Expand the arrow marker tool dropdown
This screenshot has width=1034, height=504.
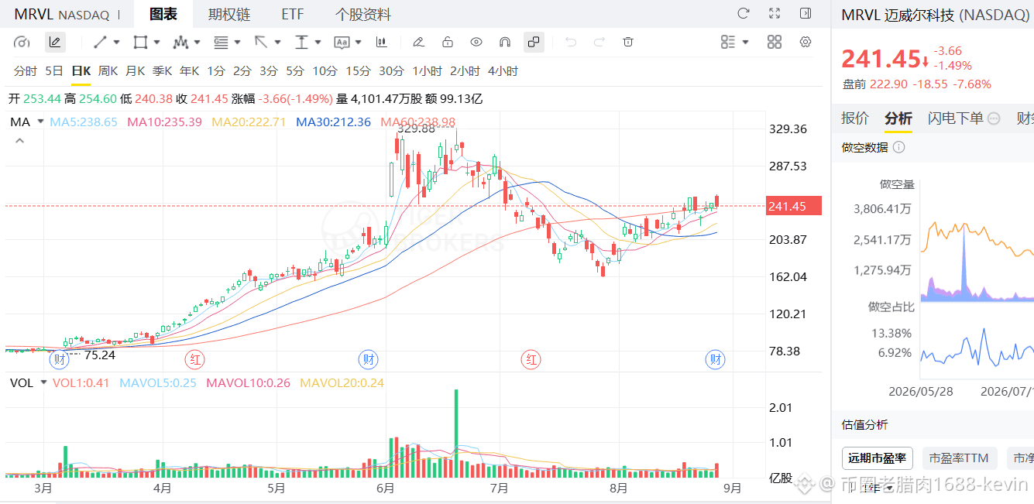[278, 42]
